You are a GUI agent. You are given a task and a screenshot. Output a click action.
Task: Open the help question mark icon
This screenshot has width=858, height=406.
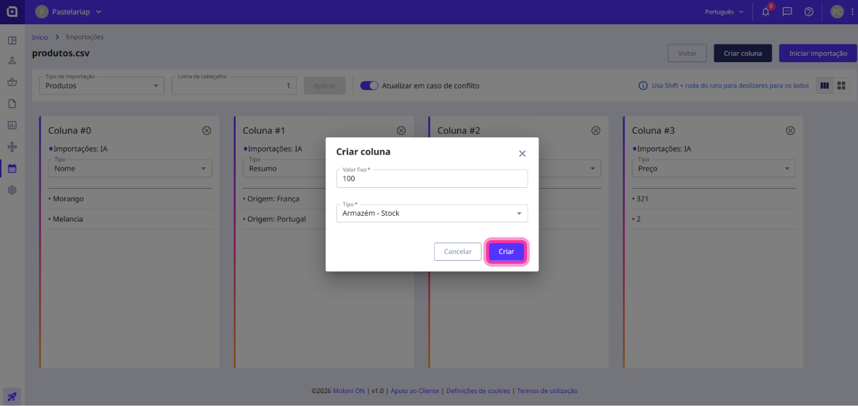click(x=809, y=11)
